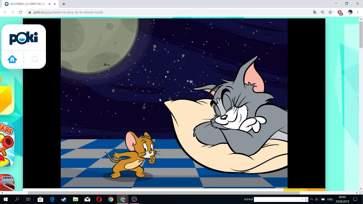Go forward in browser history
Viewport: 363px width, 204px height.
pos(13,12)
